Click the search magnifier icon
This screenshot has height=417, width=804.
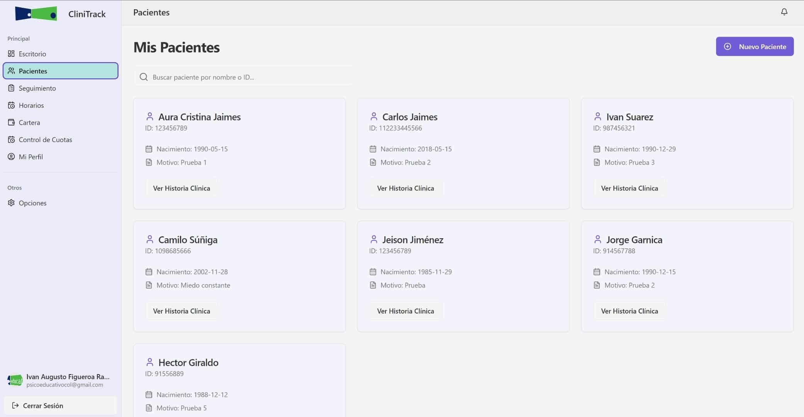[x=144, y=77]
